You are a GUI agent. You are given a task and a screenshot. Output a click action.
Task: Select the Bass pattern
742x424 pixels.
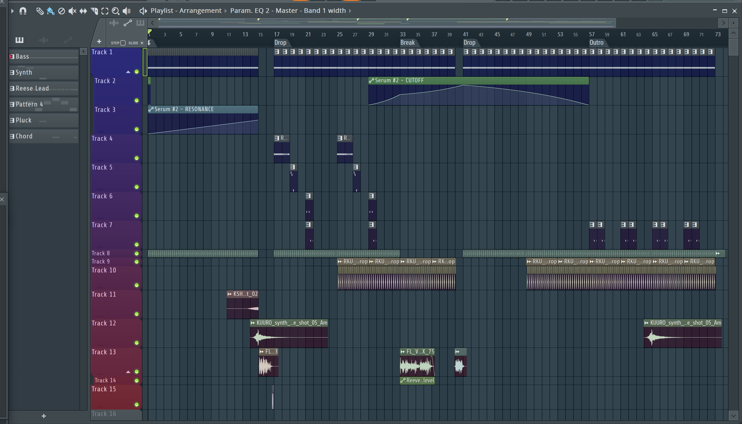coord(44,56)
